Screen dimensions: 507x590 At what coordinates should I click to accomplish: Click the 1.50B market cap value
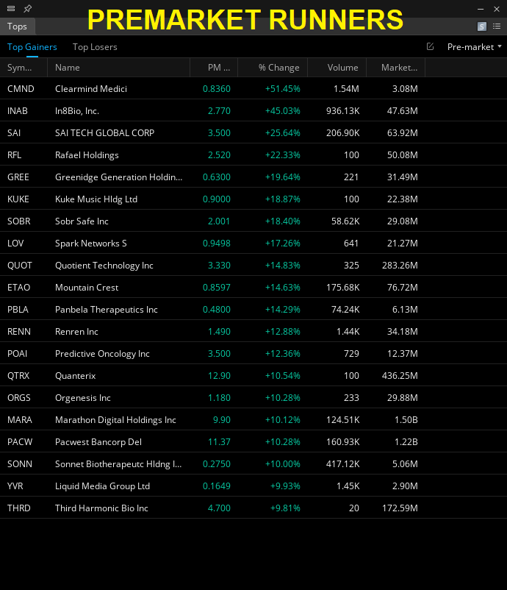point(406,420)
